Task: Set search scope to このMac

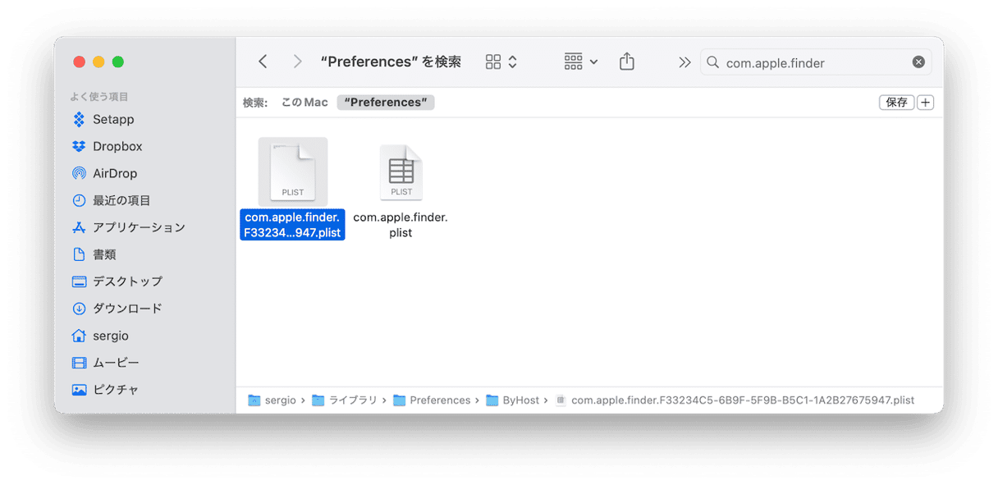Action: pos(304,103)
